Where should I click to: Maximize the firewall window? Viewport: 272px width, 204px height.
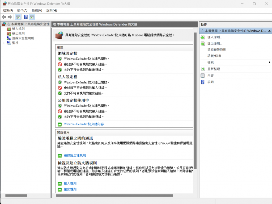254,4
